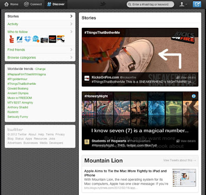Click the footer Status link
The image size is (206, 195).
pos(20,138)
